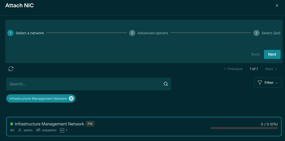Click the cluster server icon
Viewport: 285px width, 141px height.
pyautogui.click(x=62, y=130)
